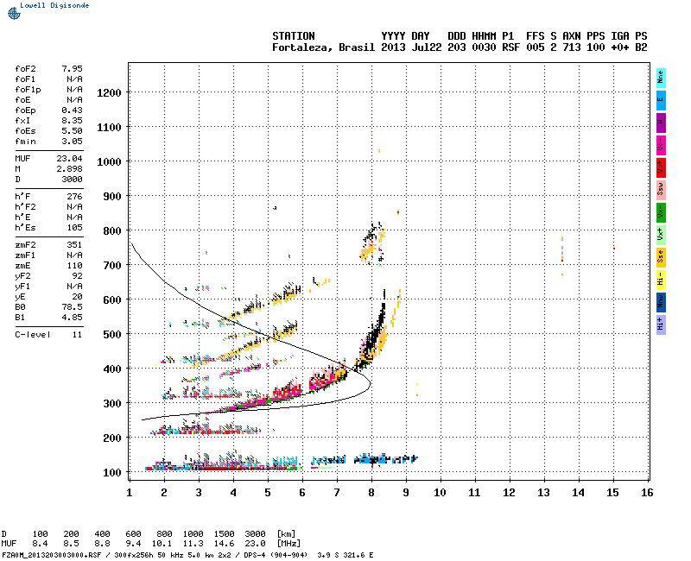Click the MUF value 23.04
Viewport: 691px width, 561px height.
coord(69,159)
